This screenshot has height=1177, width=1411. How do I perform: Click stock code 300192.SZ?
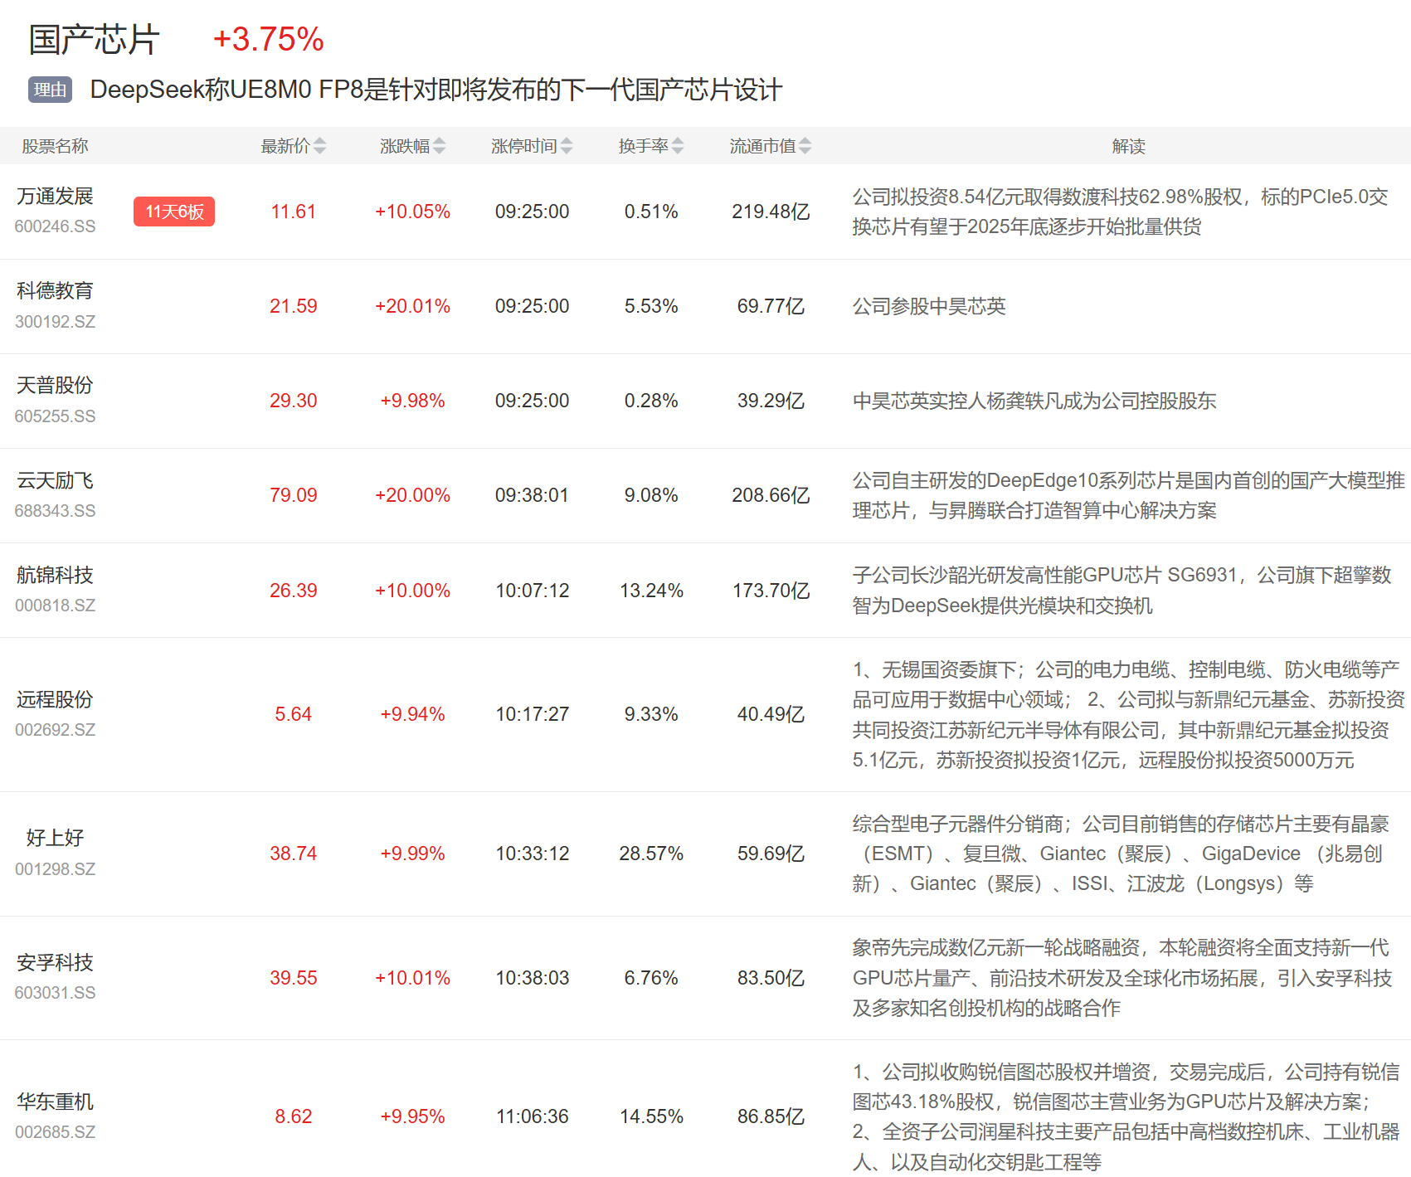(x=55, y=322)
